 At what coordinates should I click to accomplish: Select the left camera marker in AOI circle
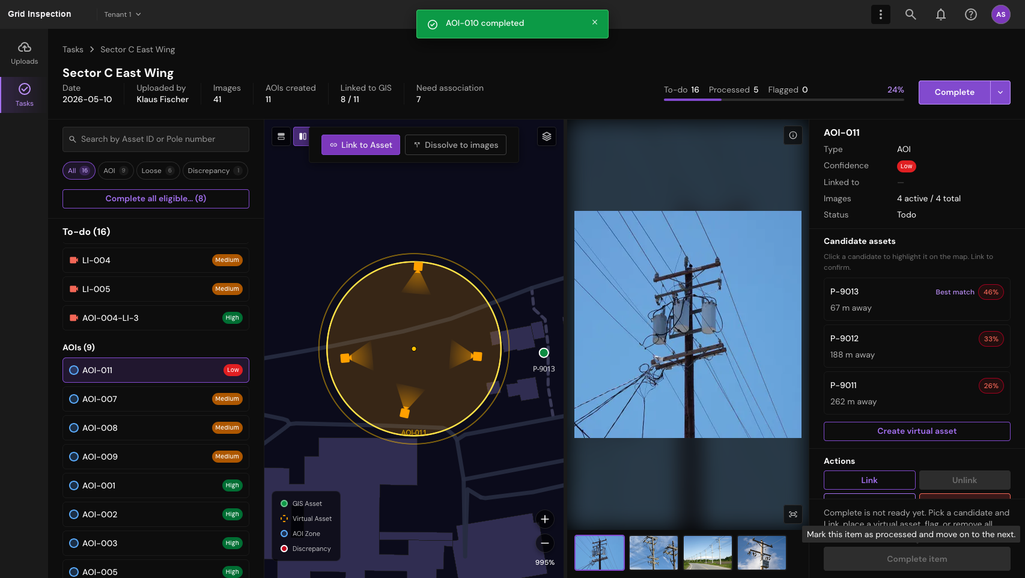pyautogui.click(x=345, y=358)
